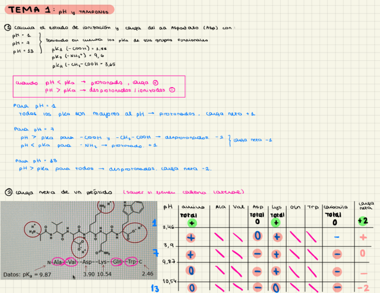Click the -2 value in the net charge column
Viewport: 380px width, 293px height.
pos(363,288)
